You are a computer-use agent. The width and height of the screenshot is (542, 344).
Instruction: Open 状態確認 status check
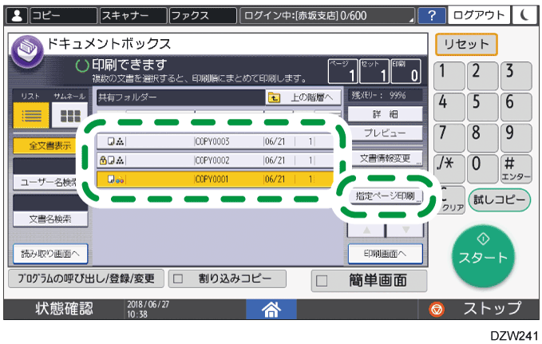tap(65, 309)
